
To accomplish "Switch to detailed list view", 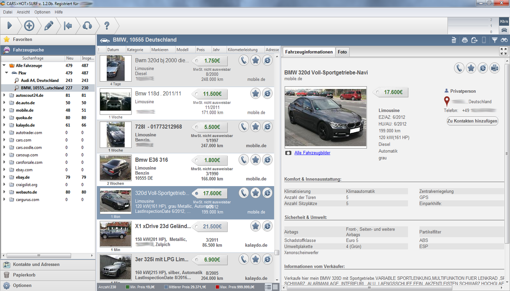I will pyautogui.click(x=269, y=287).
